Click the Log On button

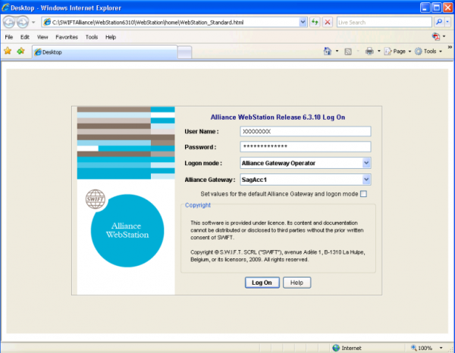(262, 283)
